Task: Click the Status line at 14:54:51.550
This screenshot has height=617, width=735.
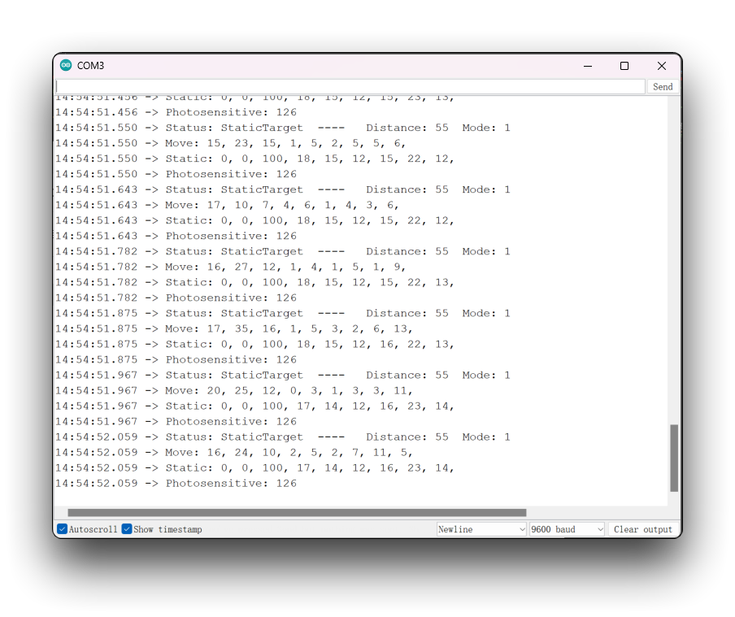Action: pyautogui.click(x=283, y=128)
